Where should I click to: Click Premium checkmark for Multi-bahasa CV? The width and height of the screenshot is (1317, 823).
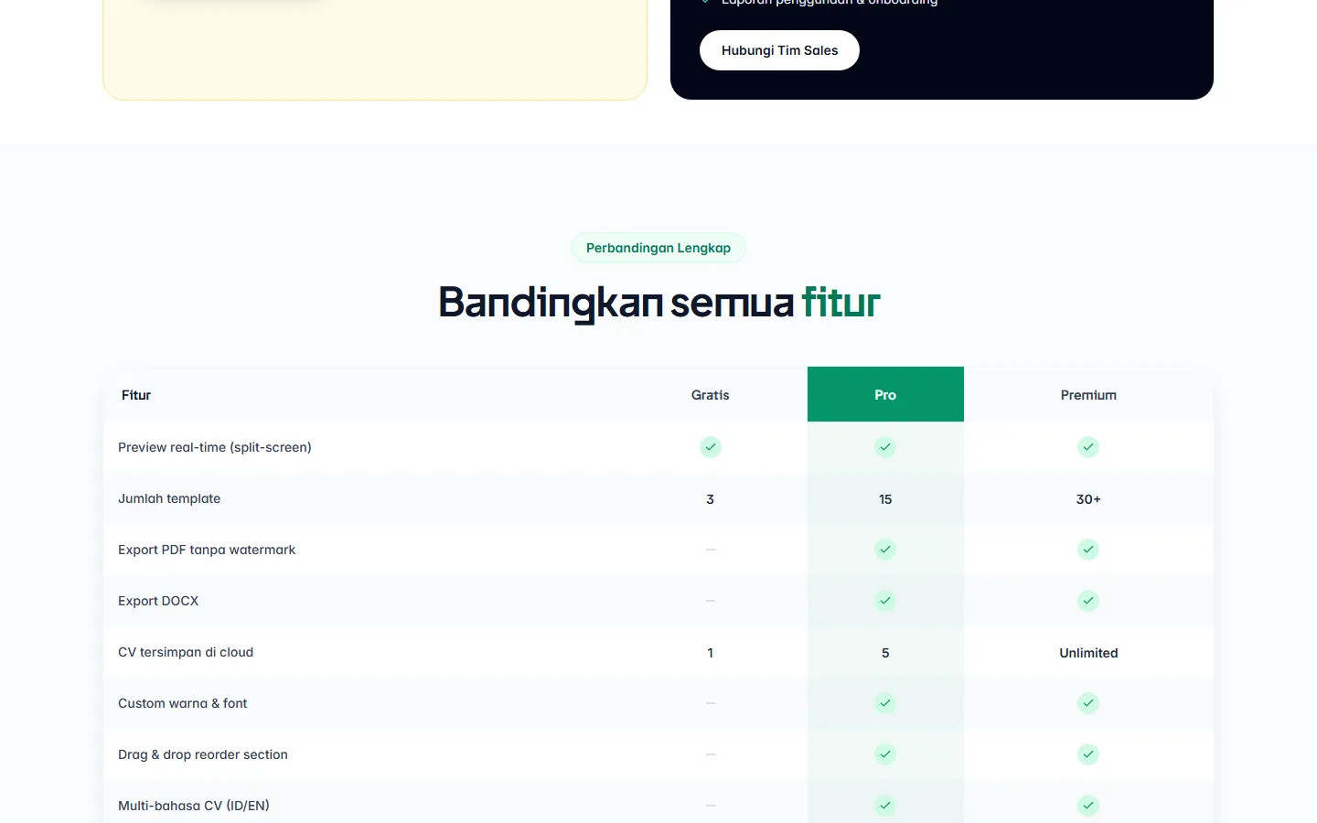tap(1088, 806)
